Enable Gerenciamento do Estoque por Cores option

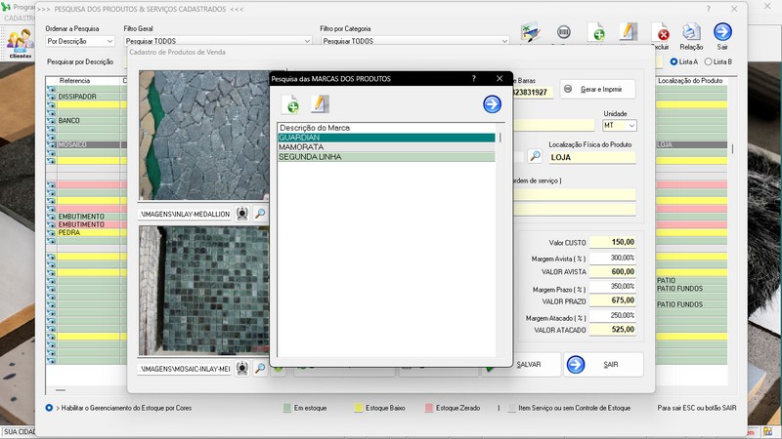50,408
